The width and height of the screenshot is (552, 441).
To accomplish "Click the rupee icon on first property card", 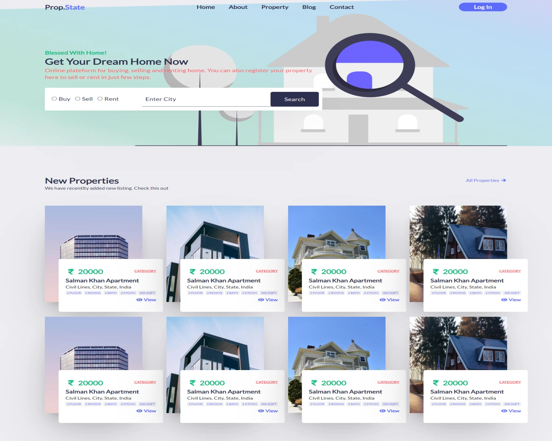I will point(71,272).
